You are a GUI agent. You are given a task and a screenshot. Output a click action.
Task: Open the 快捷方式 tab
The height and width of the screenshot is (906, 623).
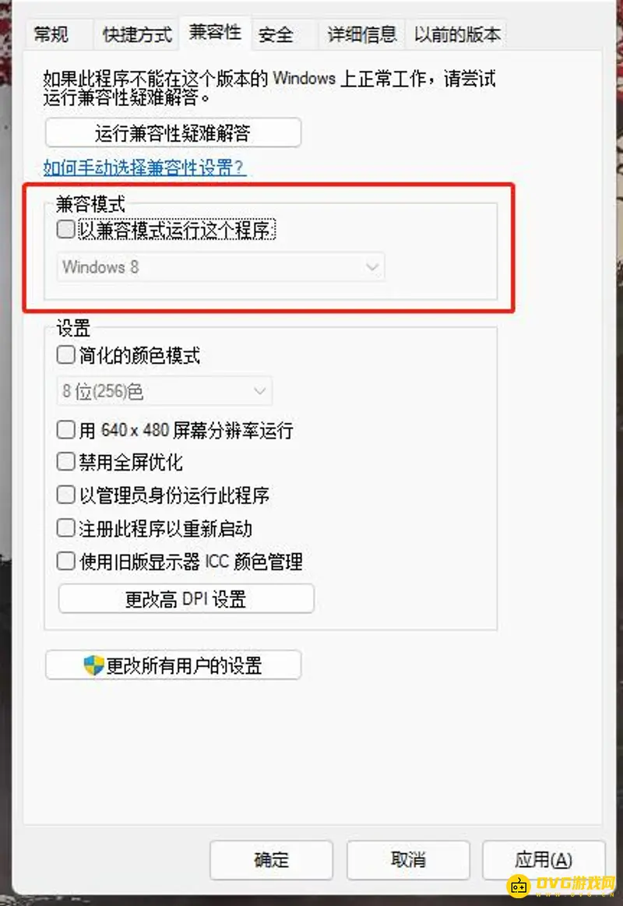(137, 35)
